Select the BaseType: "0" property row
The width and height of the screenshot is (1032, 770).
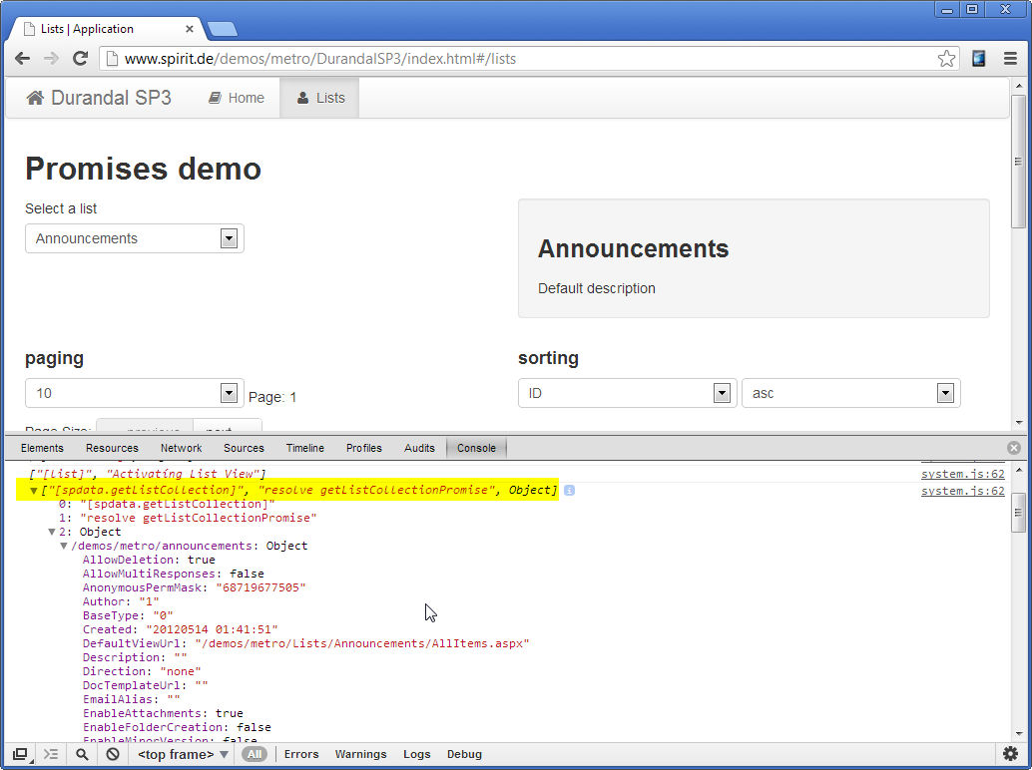coord(128,615)
